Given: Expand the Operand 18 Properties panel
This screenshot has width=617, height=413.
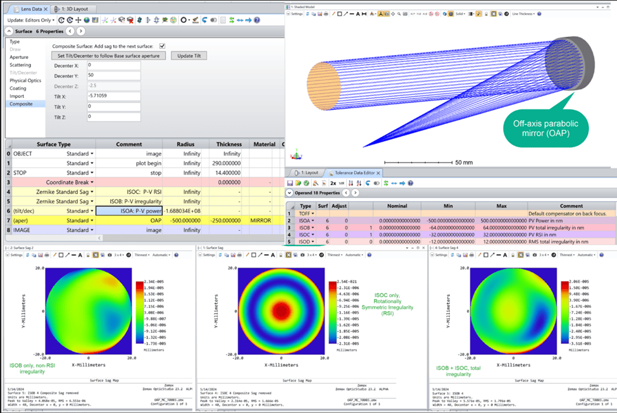Looking at the screenshot, I should tap(289, 193).
